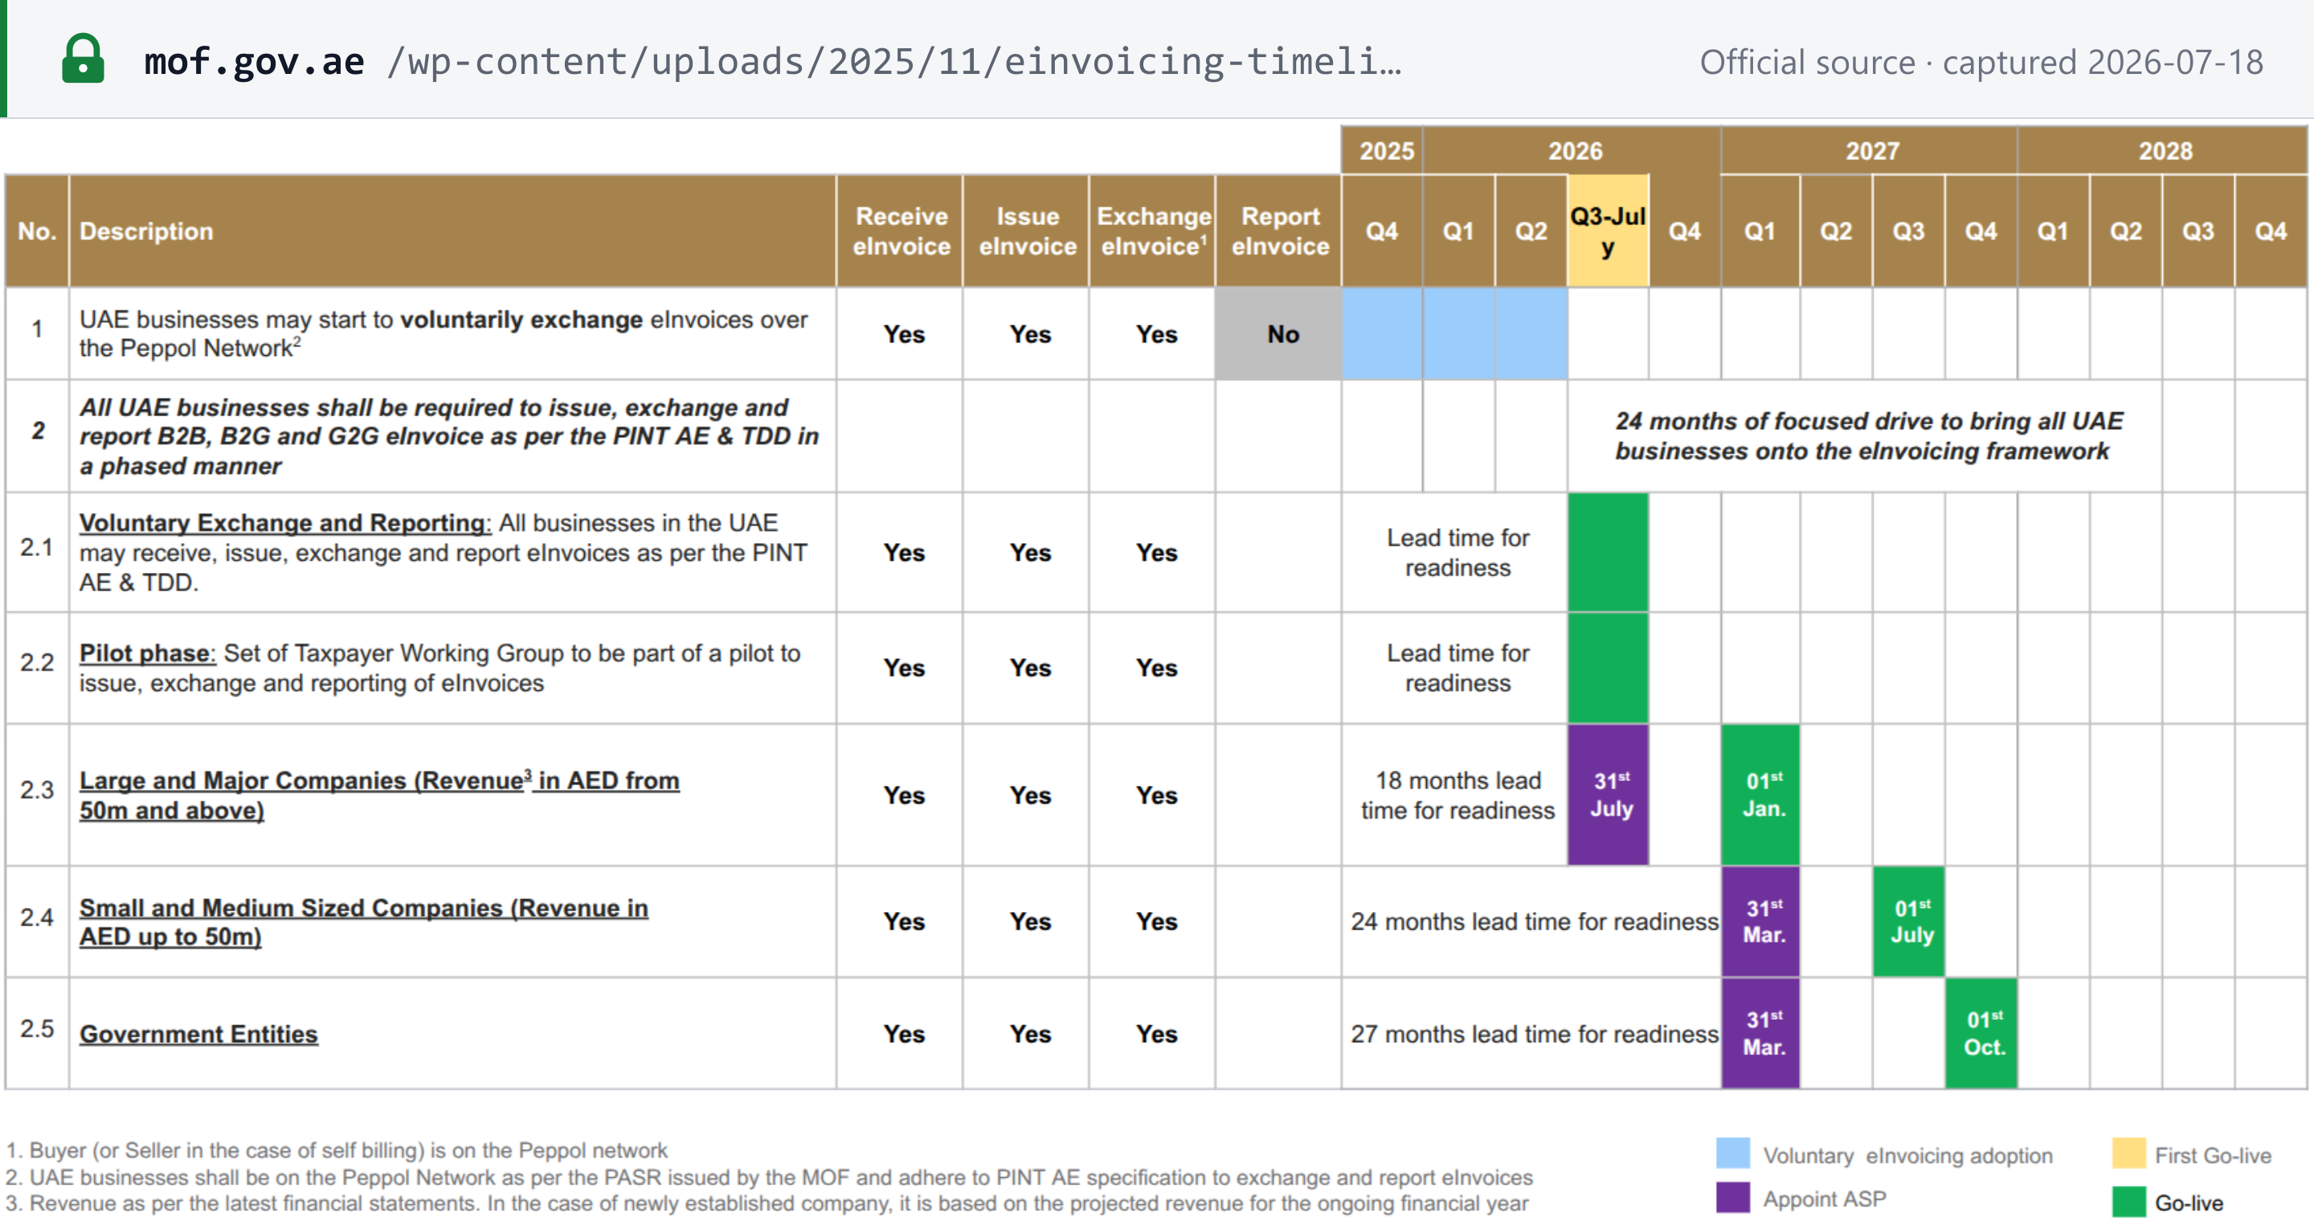Open 'Large and Major Companies' underlined heading
The width and height of the screenshot is (2314, 1231).
coord(379,795)
